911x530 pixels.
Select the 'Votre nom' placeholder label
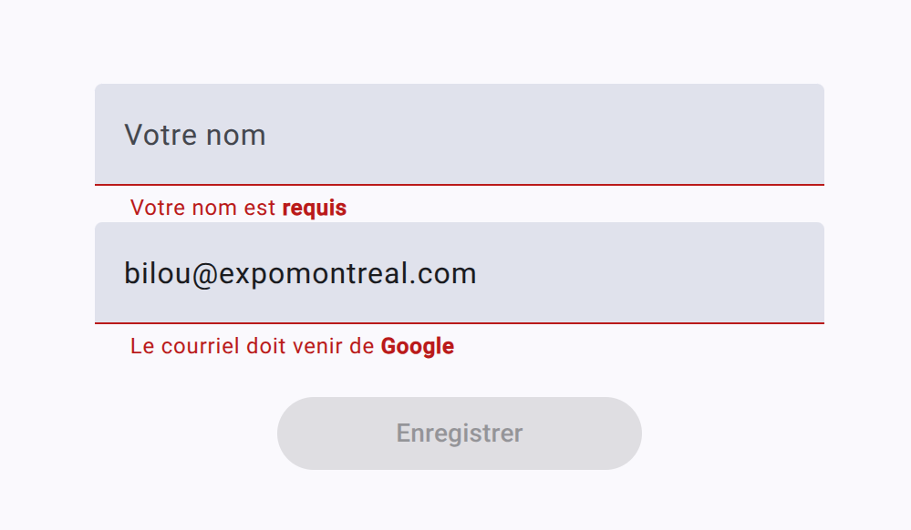(195, 135)
